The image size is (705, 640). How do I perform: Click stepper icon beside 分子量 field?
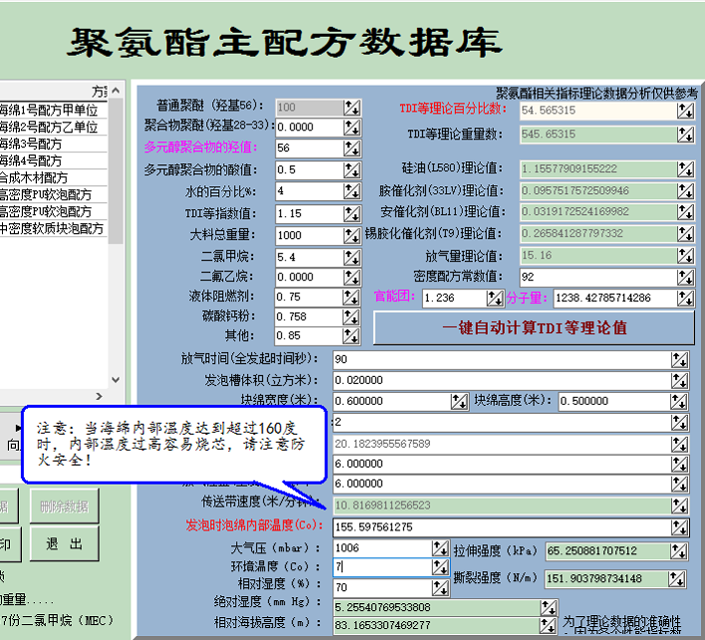click(x=686, y=298)
